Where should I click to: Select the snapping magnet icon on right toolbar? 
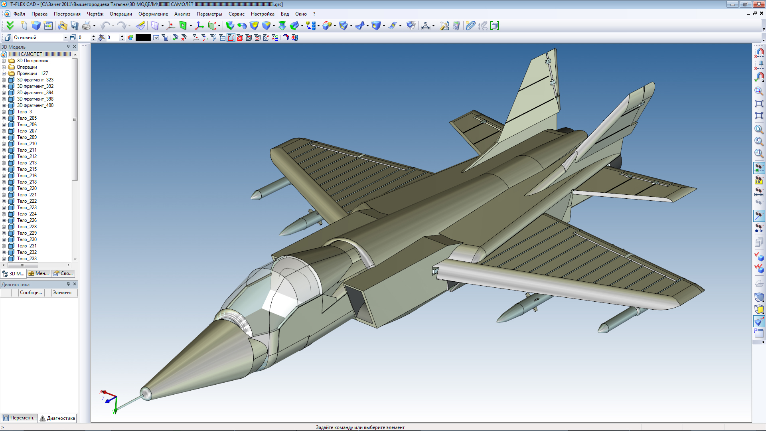click(x=760, y=52)
